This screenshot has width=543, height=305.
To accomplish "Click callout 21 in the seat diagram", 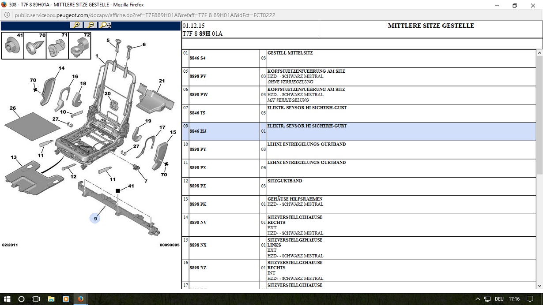I will click(x=162, y=81).
